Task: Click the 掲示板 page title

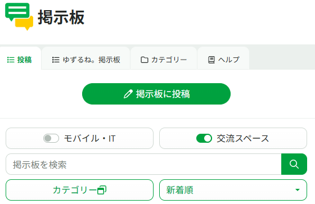Action: tap(61, 17)
